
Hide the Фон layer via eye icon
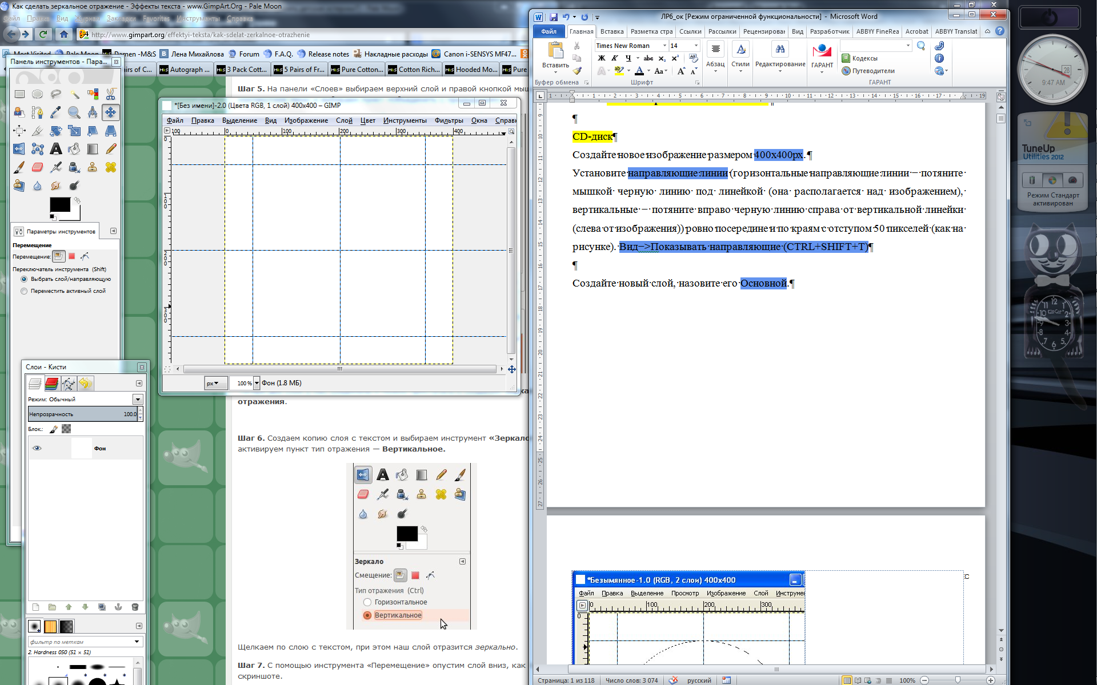pyautogui.click(x=37, y=448)
